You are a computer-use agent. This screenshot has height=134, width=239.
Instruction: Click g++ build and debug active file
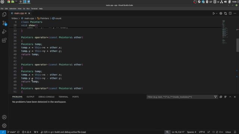click(x=63, y=132)
